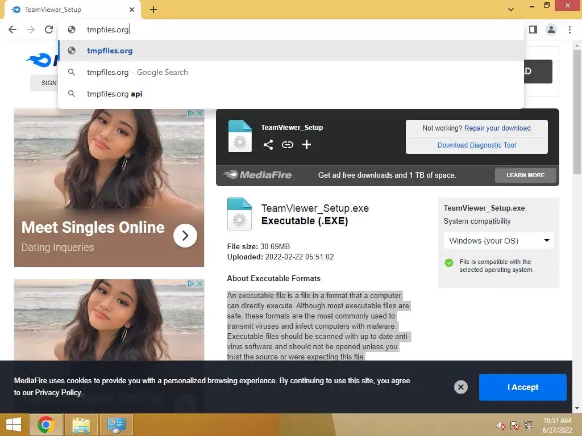Image resolution: width=582 pixels, height=436 pixels.
Task: Open the Control Panel taskbar icon
Action: click(x=116, y=425)
